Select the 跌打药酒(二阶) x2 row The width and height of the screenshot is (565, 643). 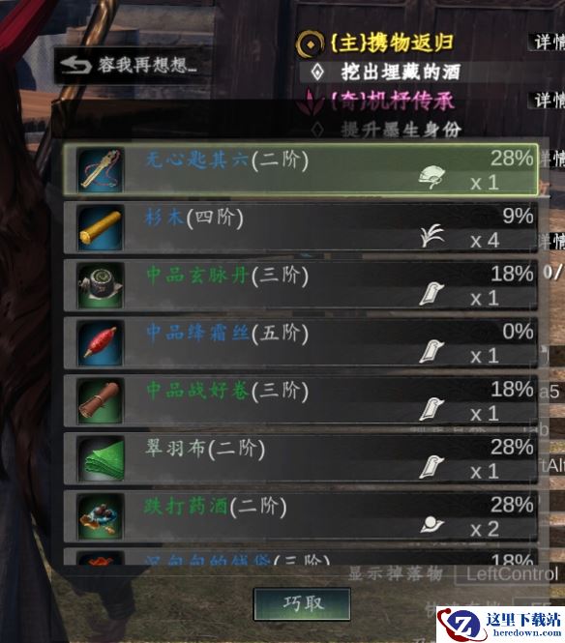(x=300, y=516)
